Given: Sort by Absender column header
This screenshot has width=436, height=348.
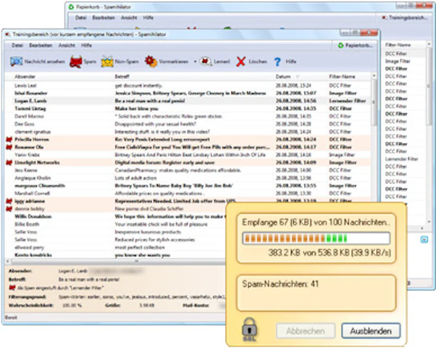Looking at the screenshot, I should pyautogui.click(x=25, y=77).
